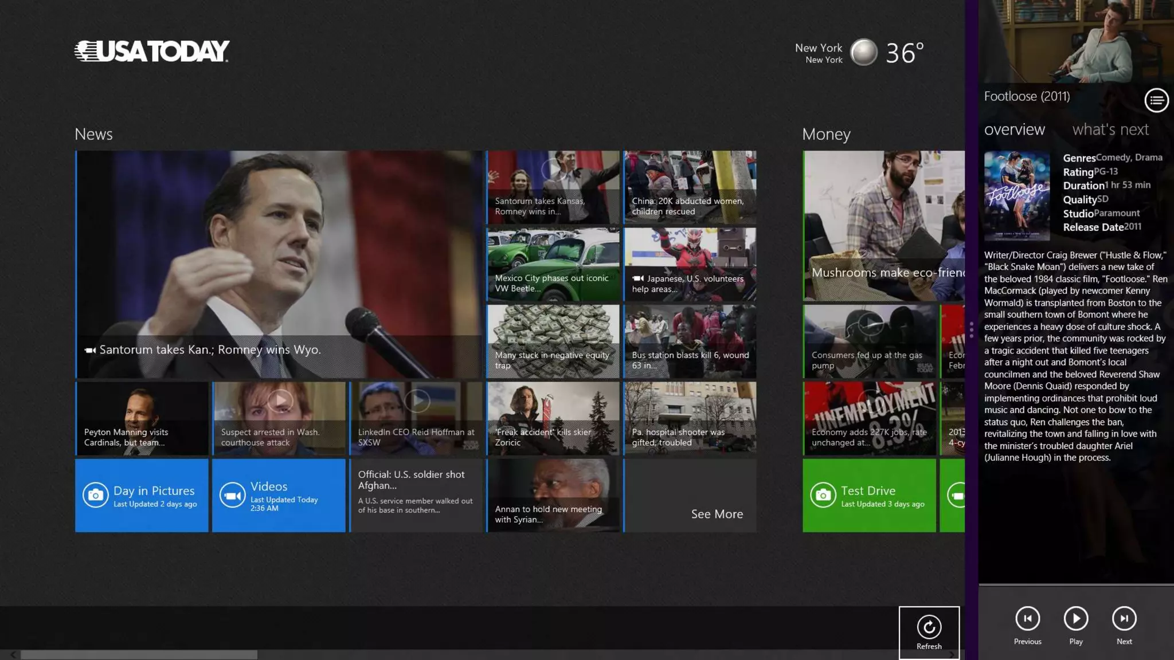Image resolution: width=1174 pixels, height=660 pixels.
Task: Open the News section header
Action: tap(93, 134)
